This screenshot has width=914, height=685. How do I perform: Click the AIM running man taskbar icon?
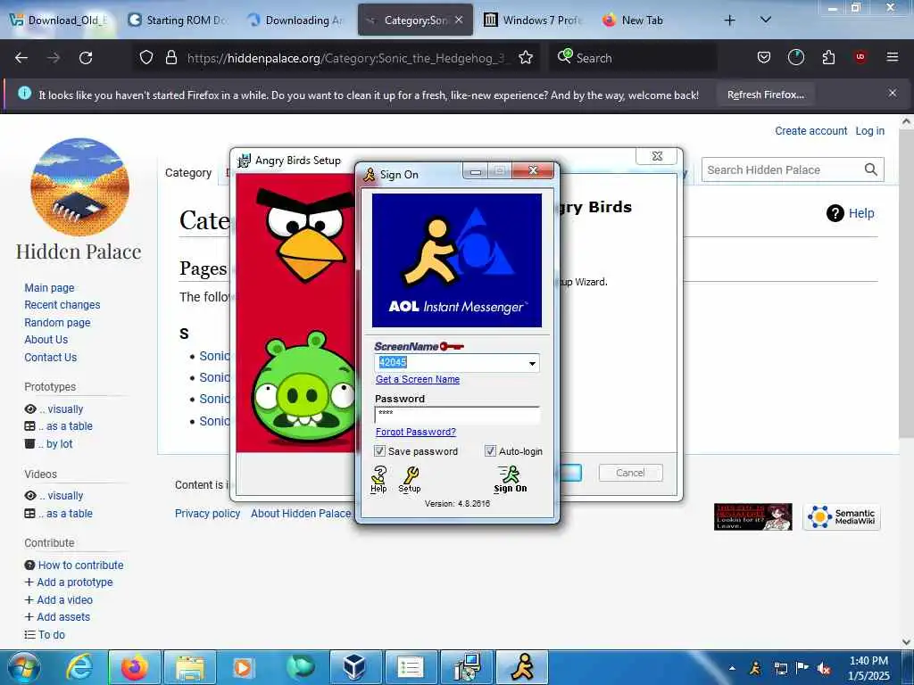tap(522, 667)
